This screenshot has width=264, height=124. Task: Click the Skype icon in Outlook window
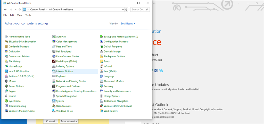pyautogui.click(x=161, y=71)
